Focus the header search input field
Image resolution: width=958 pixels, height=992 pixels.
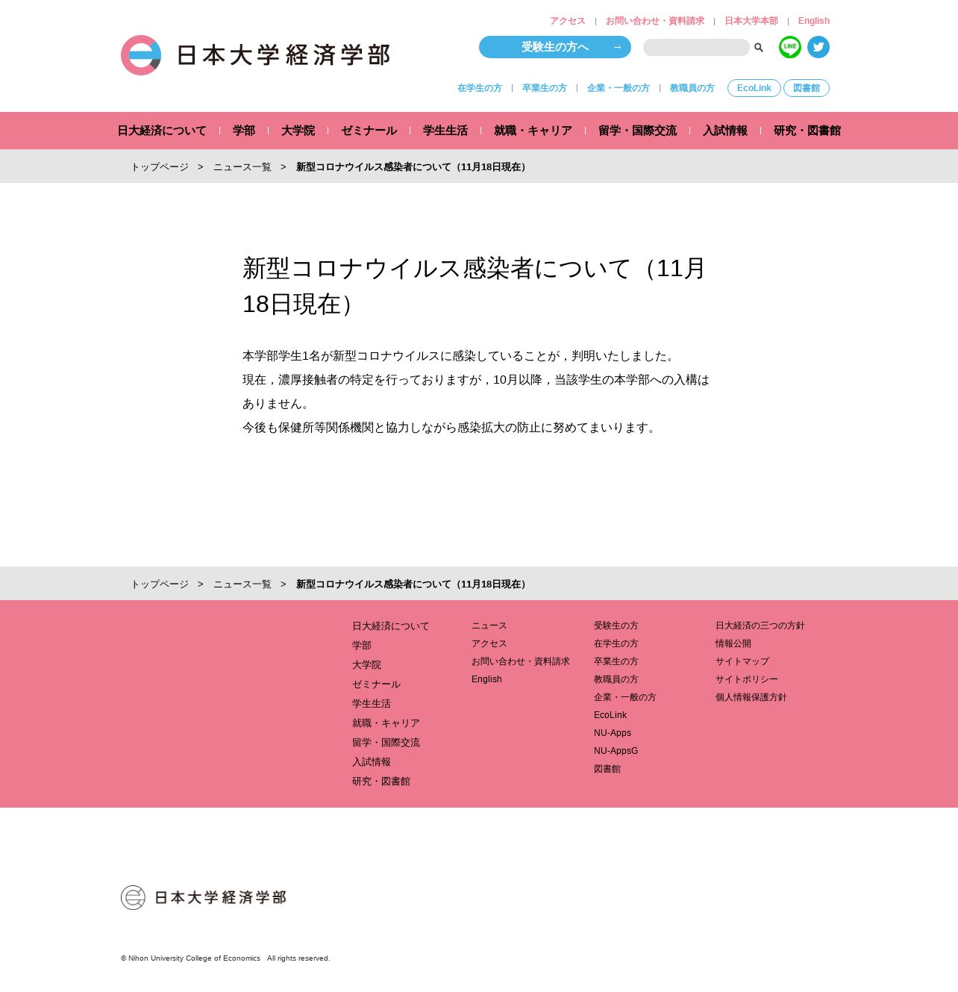click(x=696, y=48)
